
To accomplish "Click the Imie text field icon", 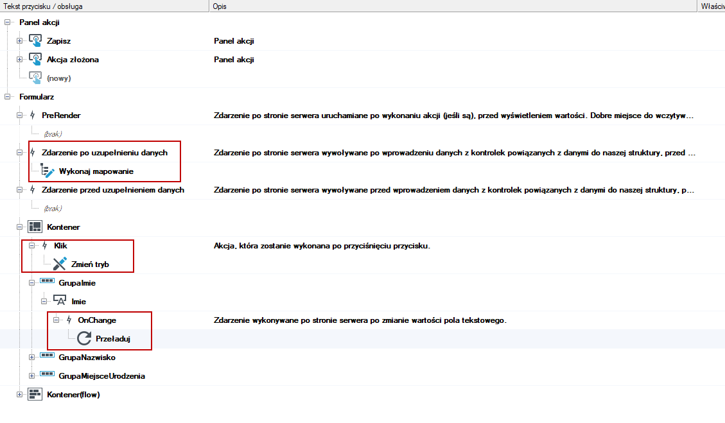I will [60, 300].
